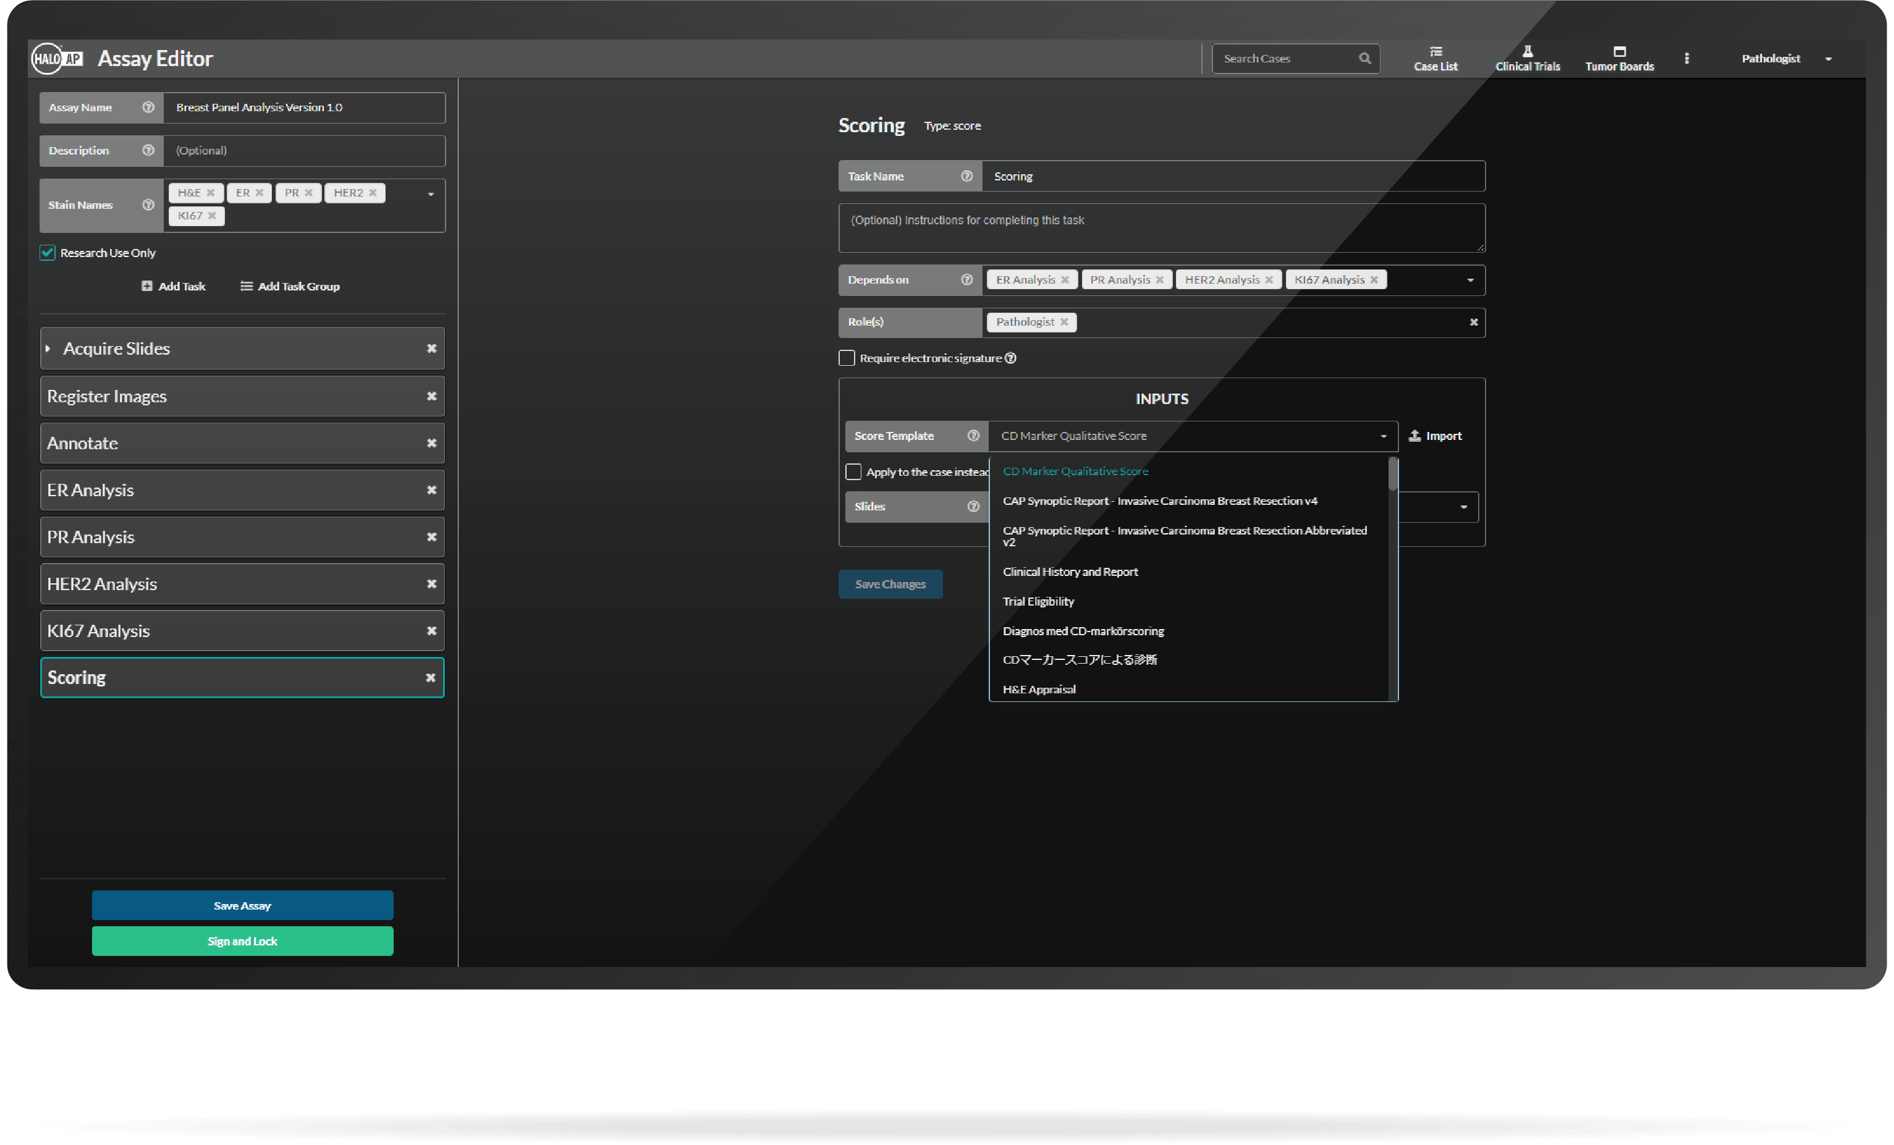
Task: Collapse the Score Template dropdown arrow
Action: click(x=1383, y=436)
